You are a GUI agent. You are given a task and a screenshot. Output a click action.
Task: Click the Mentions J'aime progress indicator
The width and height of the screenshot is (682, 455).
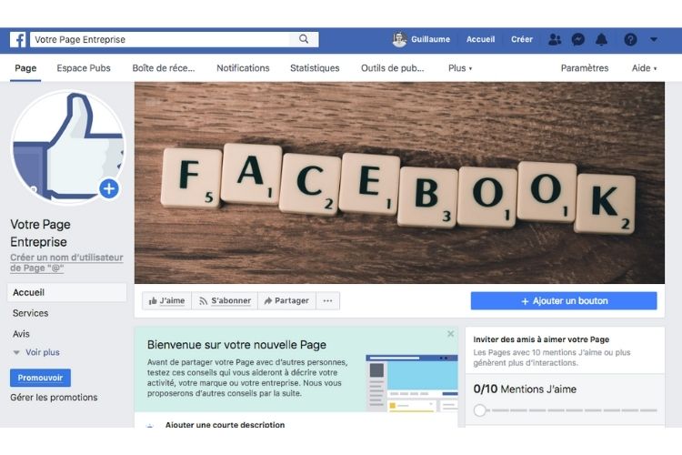pos(565,410)
